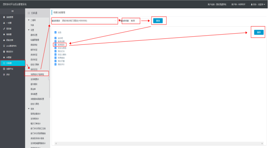The height and width of the screenshot is (148, 268).
Task: Open 消息通知渠道设置 submenu item
Action: (x=37, y=99)
